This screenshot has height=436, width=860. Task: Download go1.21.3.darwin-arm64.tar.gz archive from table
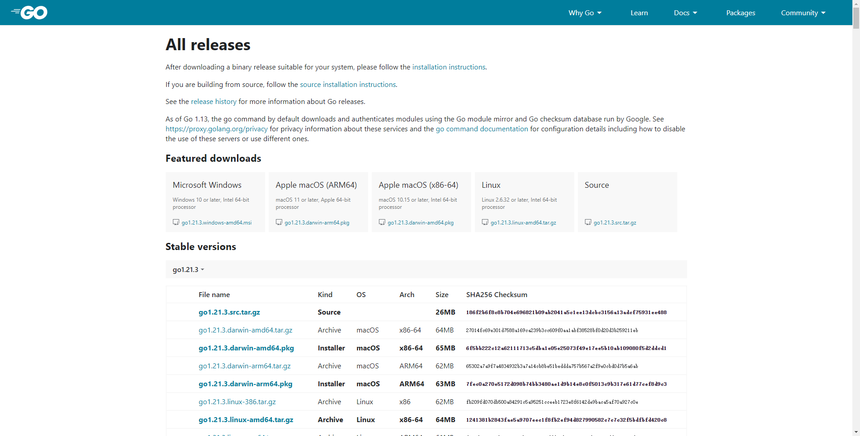[x=245, y=366]
